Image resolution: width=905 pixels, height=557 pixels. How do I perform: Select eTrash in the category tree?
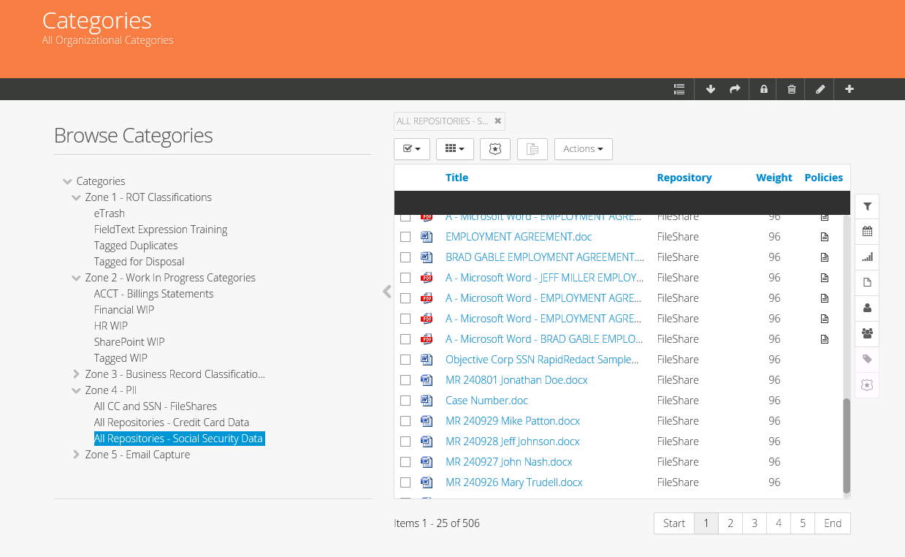pyautogui.click(x=110, y=213)
